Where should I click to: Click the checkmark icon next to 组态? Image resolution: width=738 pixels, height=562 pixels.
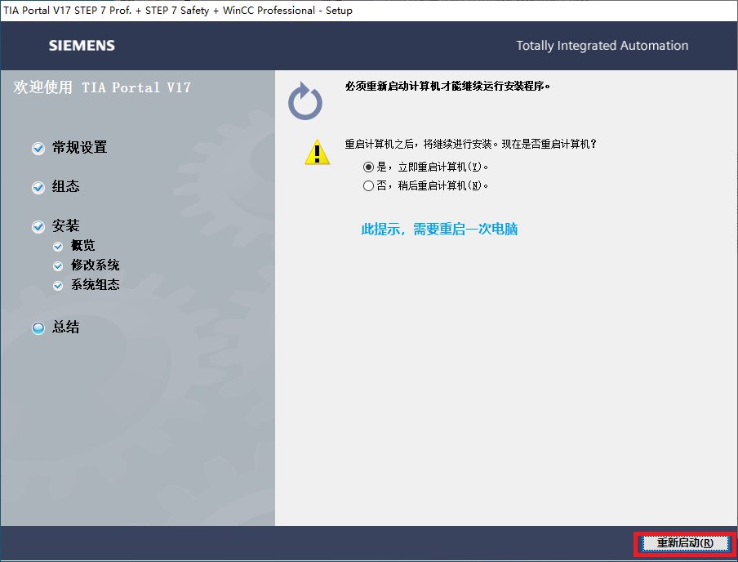[x=38, y=188]
